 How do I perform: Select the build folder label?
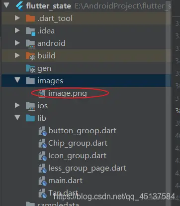click(46, 56)
